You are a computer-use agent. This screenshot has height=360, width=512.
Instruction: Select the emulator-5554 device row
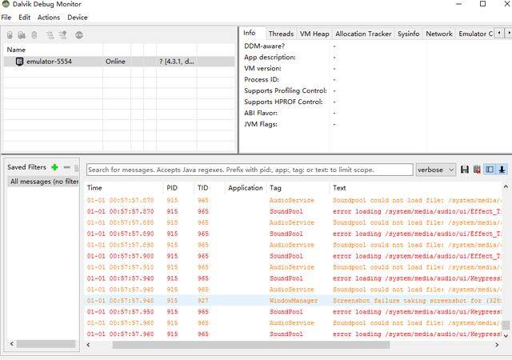(x=119, y=62)
